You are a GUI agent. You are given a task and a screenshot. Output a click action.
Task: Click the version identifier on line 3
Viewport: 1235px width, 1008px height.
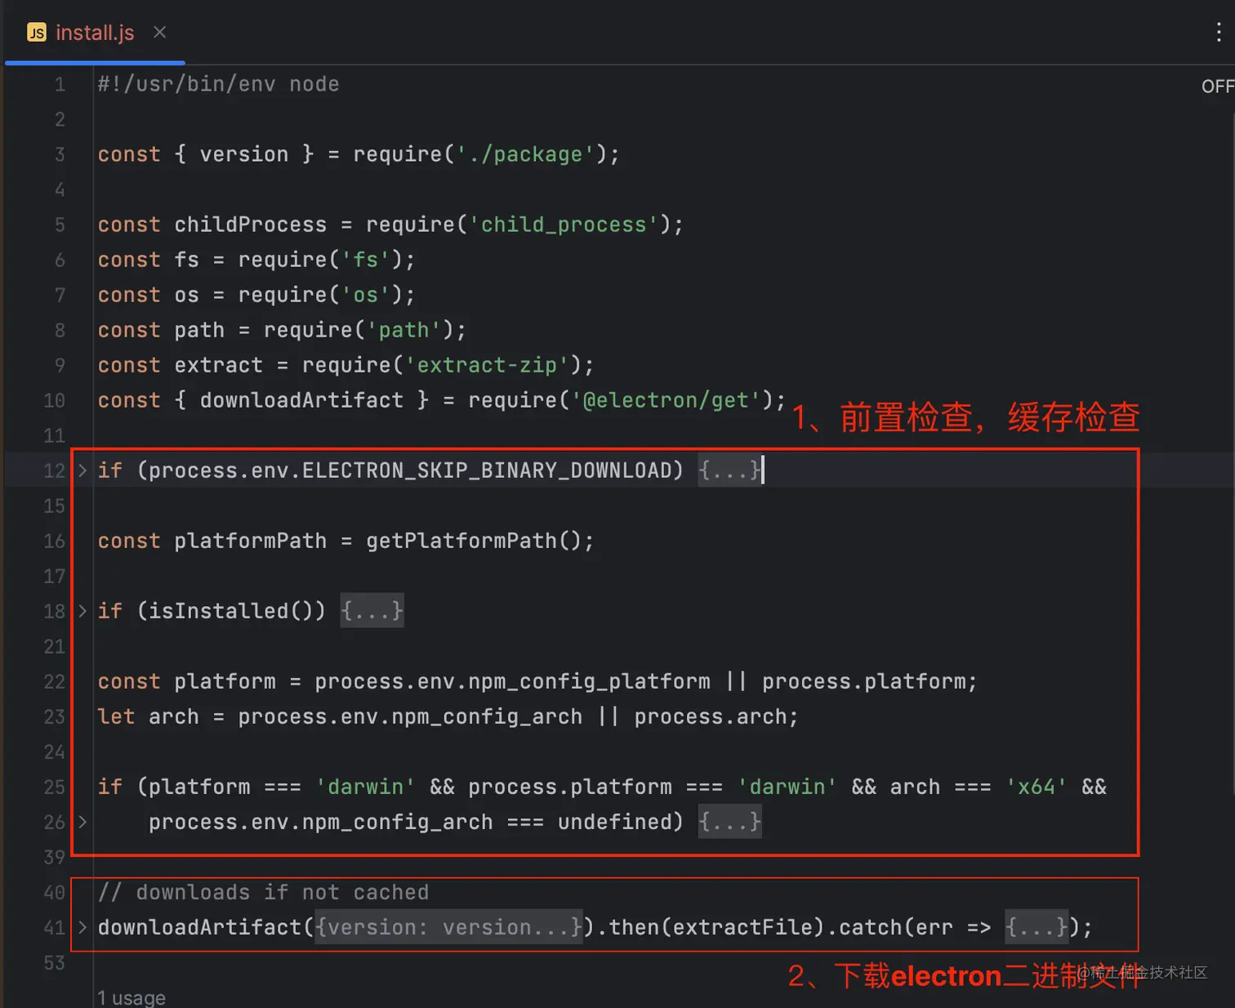[x=244, y=154]
